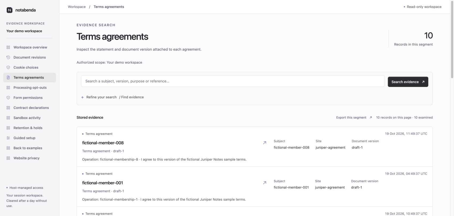Launch Guided setup from sidebar
Screen dimensions: 454x216
coord(29,138)
